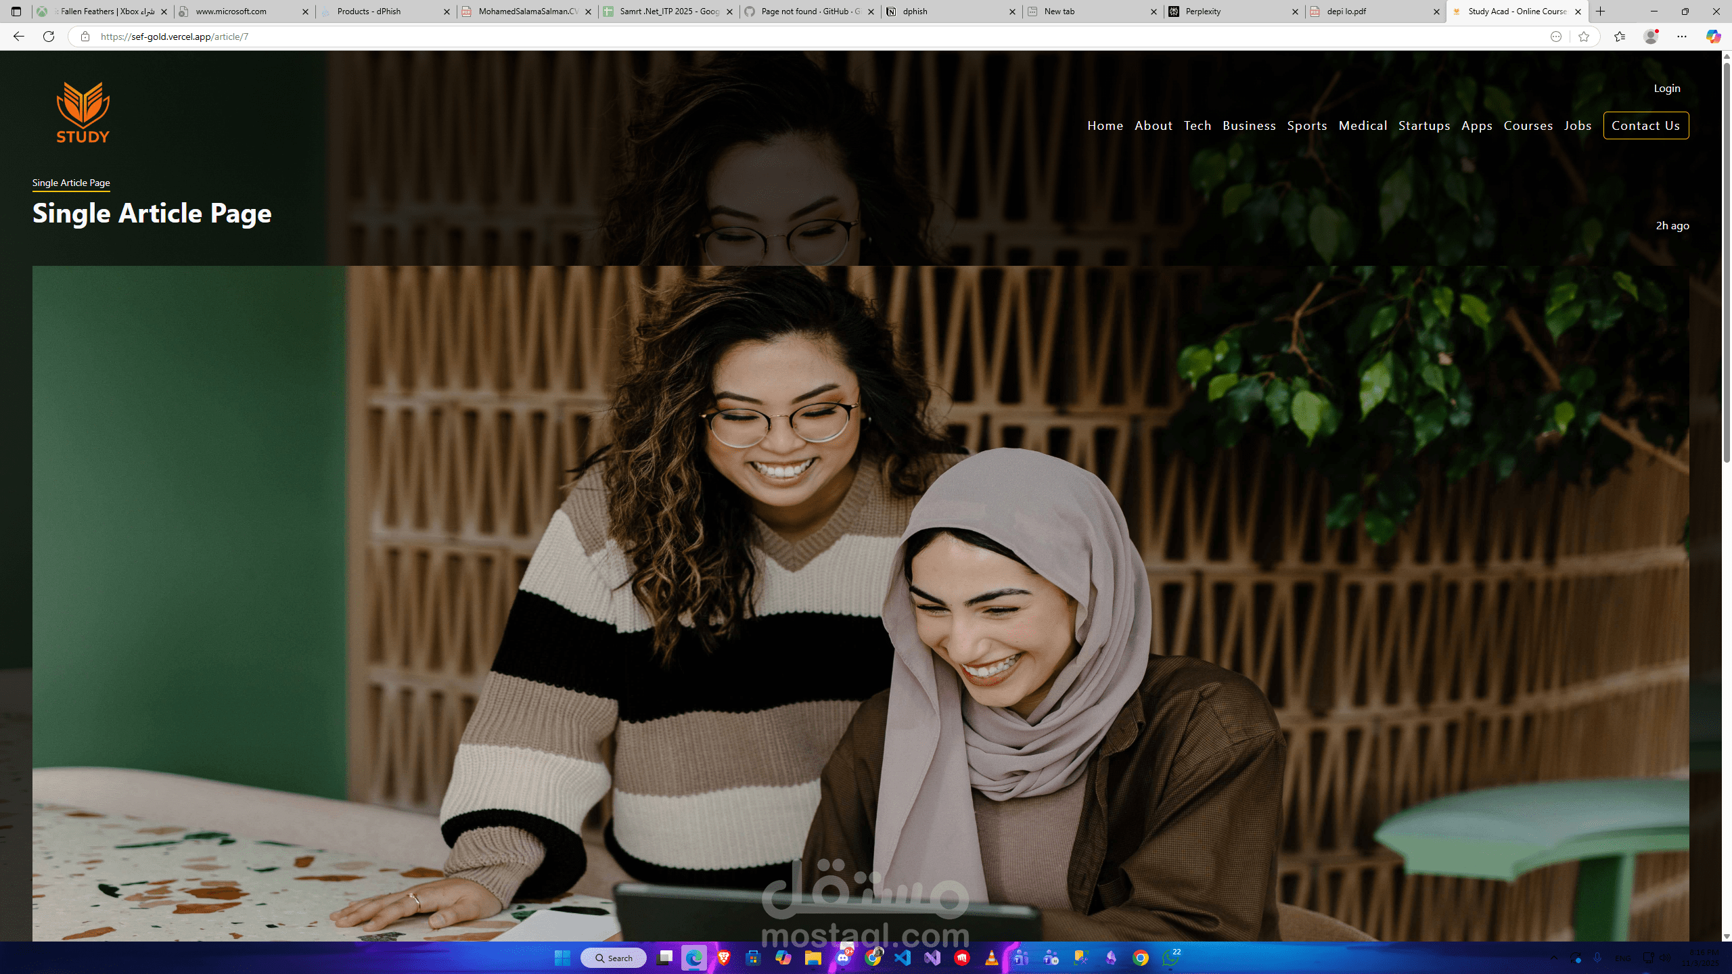Image resolution: width=1732 pixels, height=974 pixels.
Task: Open the tab actions menu
Action: pos(16,11)
